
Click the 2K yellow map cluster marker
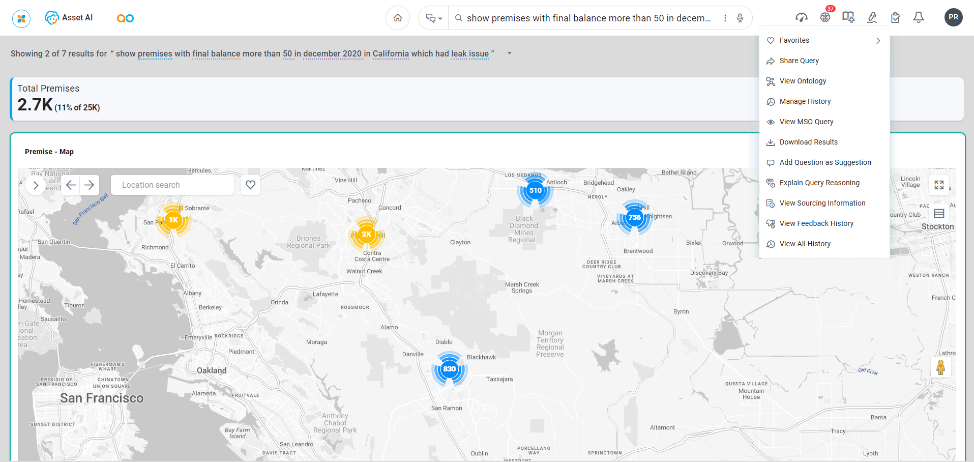point(366,234)
